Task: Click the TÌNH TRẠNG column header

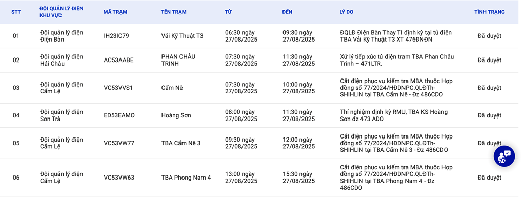Action: [x=490, y=12]
